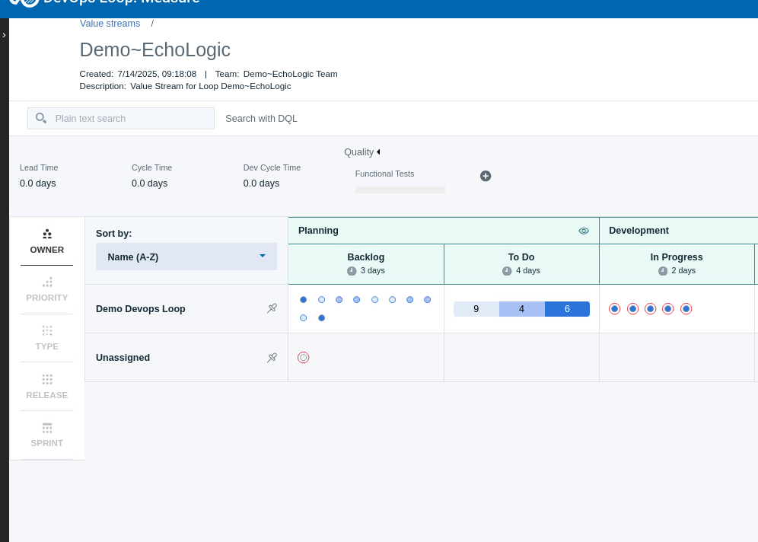Click the 3 days Backlog duration
The width and height of the screenshot is (758, 542).
point(373,271)
